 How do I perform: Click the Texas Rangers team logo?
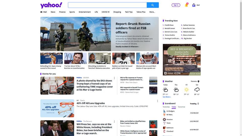[164, 123]
